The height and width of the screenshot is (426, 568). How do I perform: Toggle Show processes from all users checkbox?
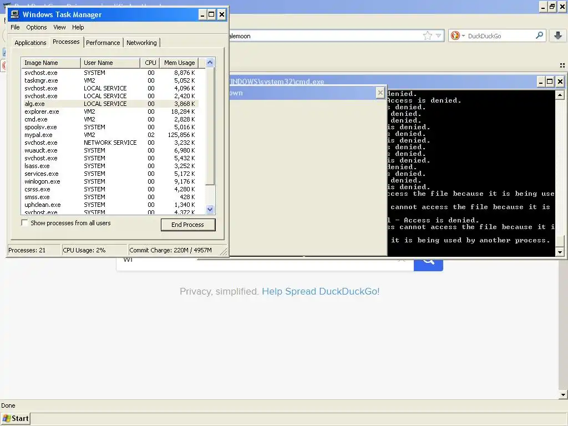24,223
